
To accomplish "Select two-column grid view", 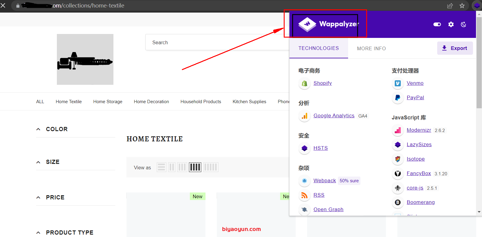I will tap(172, 167).
